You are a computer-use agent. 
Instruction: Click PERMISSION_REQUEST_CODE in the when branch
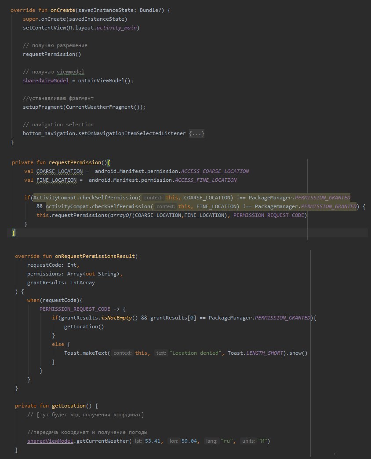(75, 309)
